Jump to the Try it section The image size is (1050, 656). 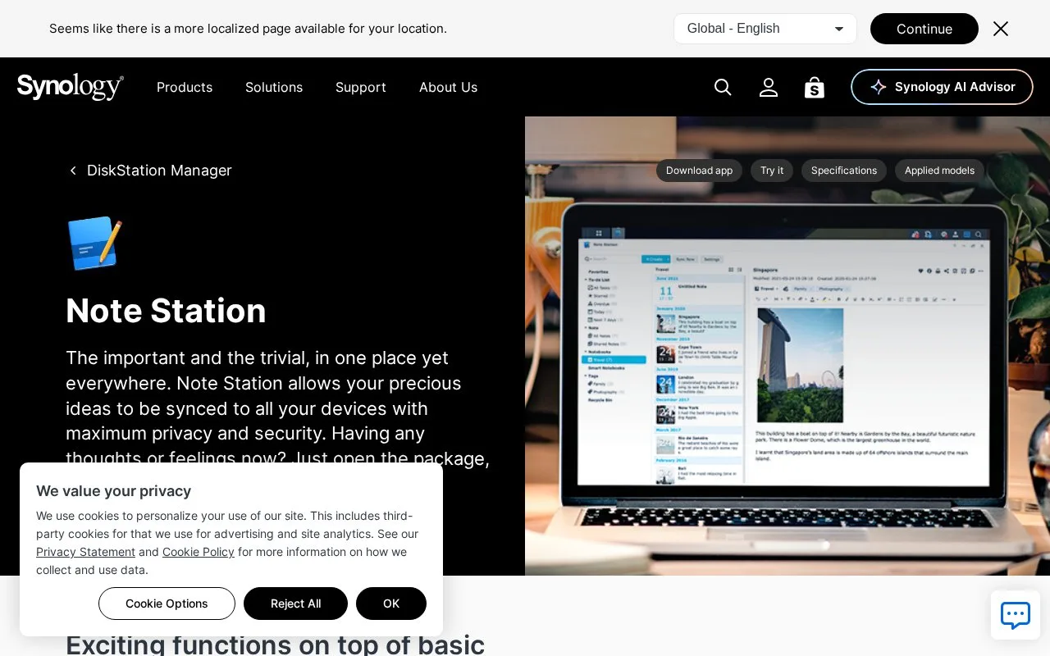[x=772, y=171]
